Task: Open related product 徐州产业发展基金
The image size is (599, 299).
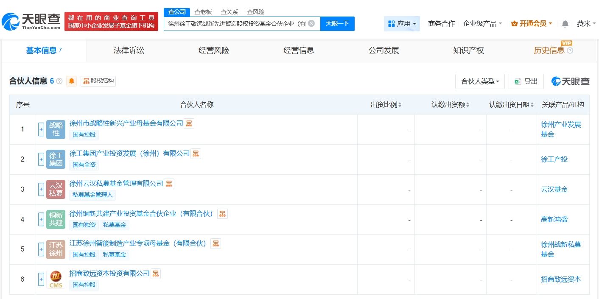Action: tap(561, 129)
